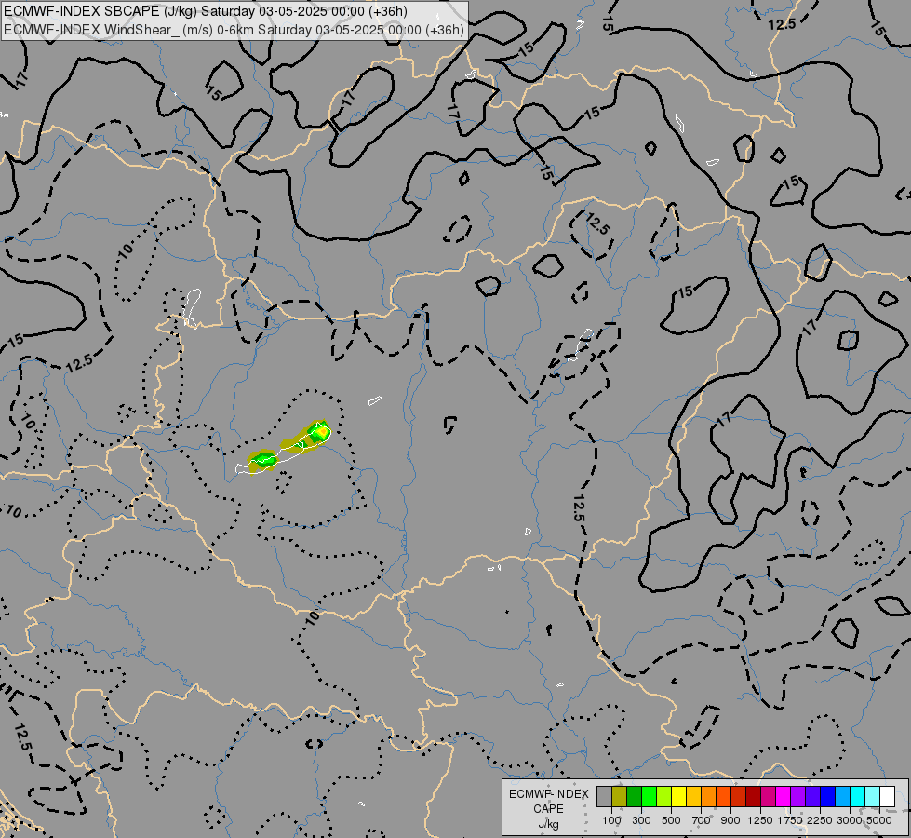Click the 2250 value under legend
Image resolution: width=911 pixels, height=838 pixels.
[820, 820]
